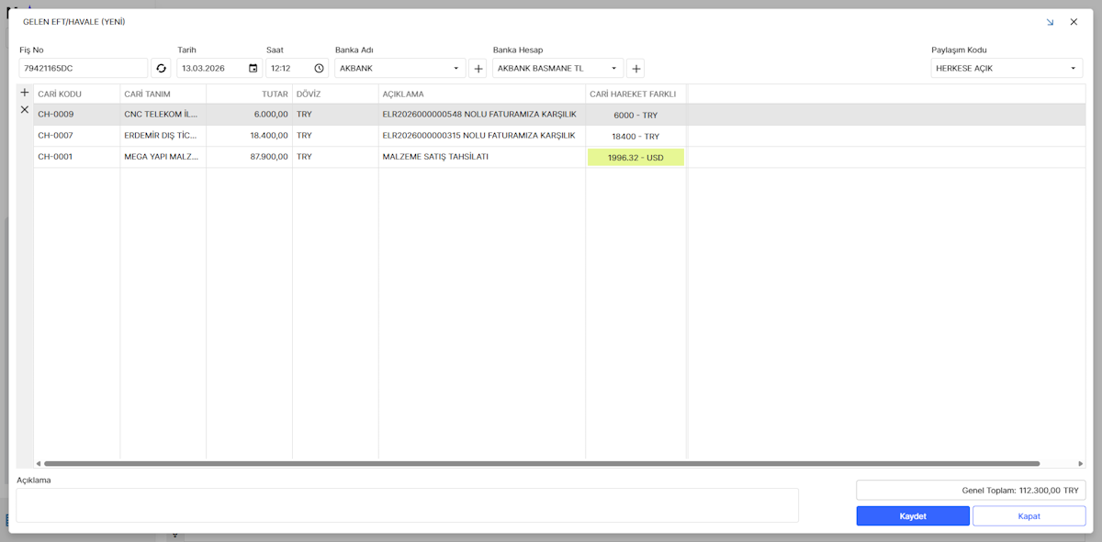Add a new row to the grid
Image resolution: width=1102 pixels, height=542 pixels.
tap(25, 93)
